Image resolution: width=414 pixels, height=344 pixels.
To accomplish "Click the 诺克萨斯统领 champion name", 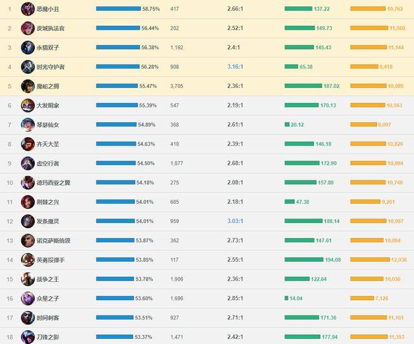I will tap(53, 241).
